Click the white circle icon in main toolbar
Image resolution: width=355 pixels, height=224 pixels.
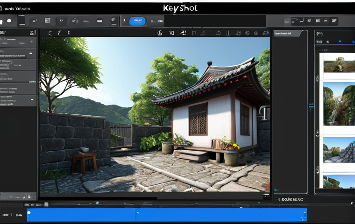point(9,21)
